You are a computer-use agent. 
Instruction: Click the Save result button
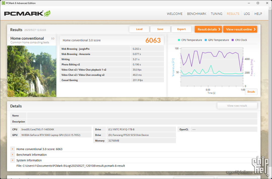(160, 29)
